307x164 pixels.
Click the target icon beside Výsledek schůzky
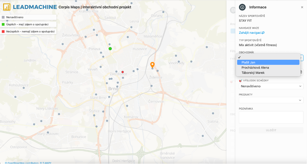[x=240, y=81]
